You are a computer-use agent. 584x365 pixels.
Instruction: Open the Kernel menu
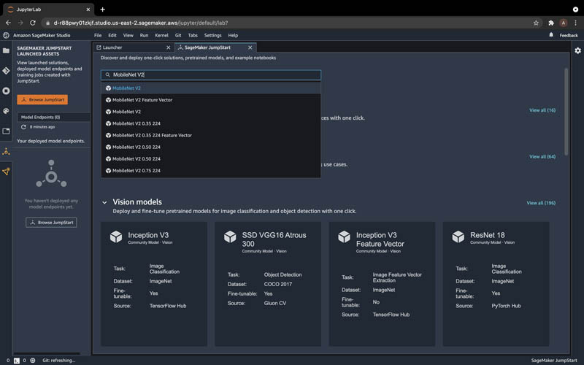(x=161, y=35)
